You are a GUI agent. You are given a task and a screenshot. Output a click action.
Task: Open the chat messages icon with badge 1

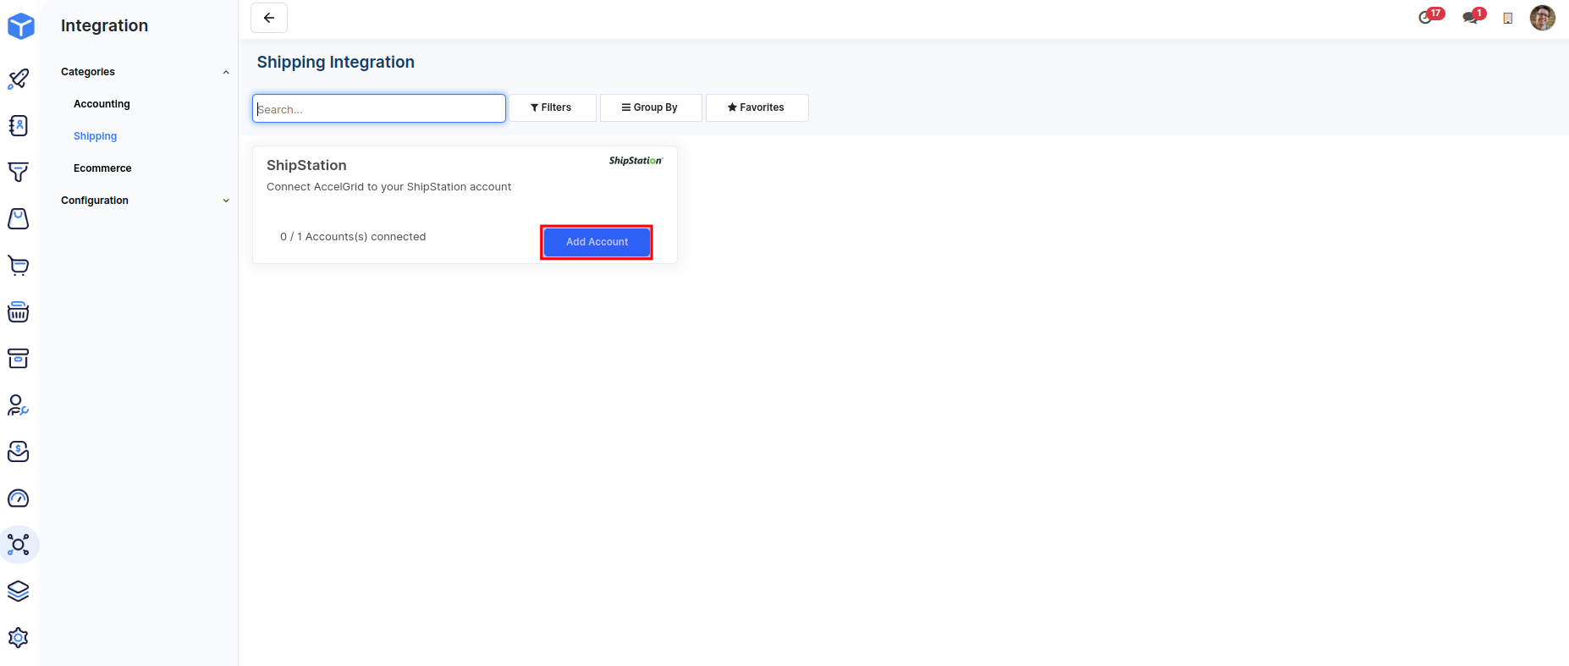(1470, 18)
